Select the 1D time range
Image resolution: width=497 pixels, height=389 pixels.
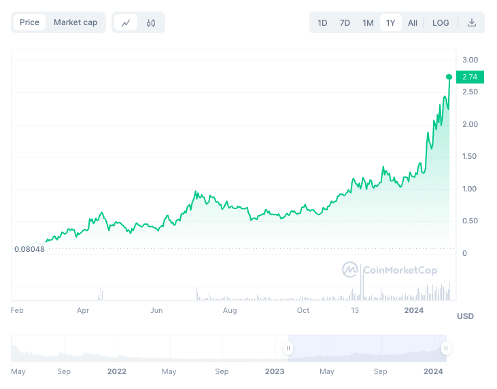point(322,22)
